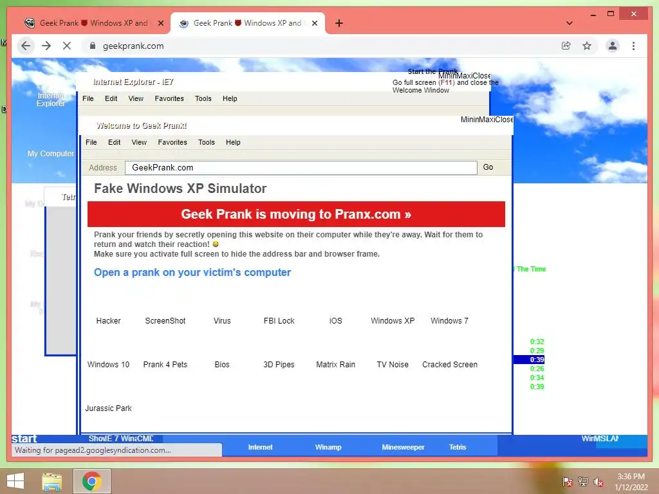Share this page using the share icon
The image size is (659, 494).
566,46
